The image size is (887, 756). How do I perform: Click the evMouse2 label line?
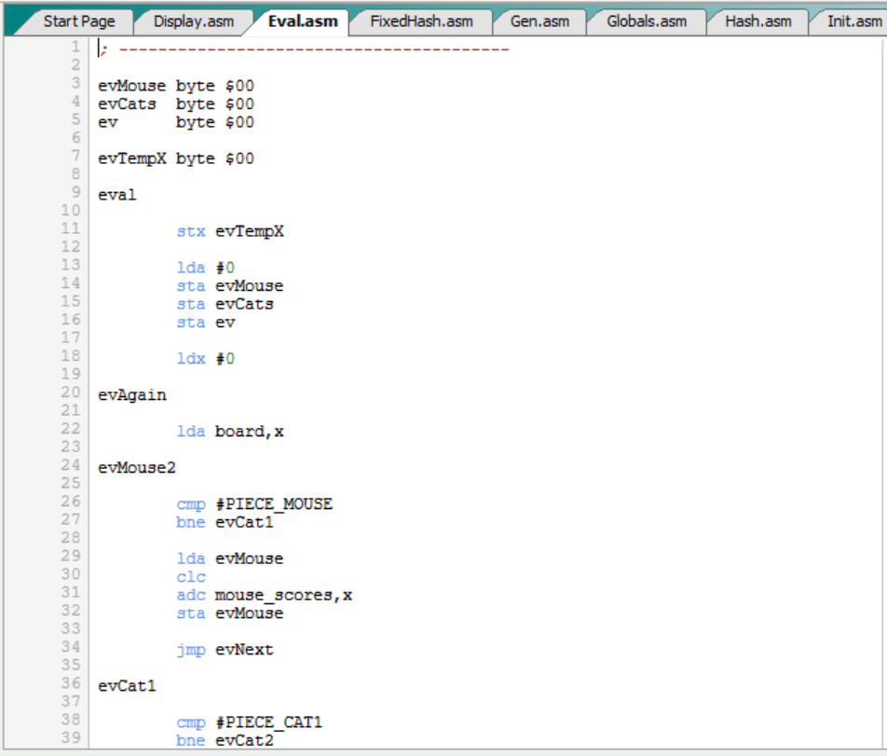tap(136, 468)
